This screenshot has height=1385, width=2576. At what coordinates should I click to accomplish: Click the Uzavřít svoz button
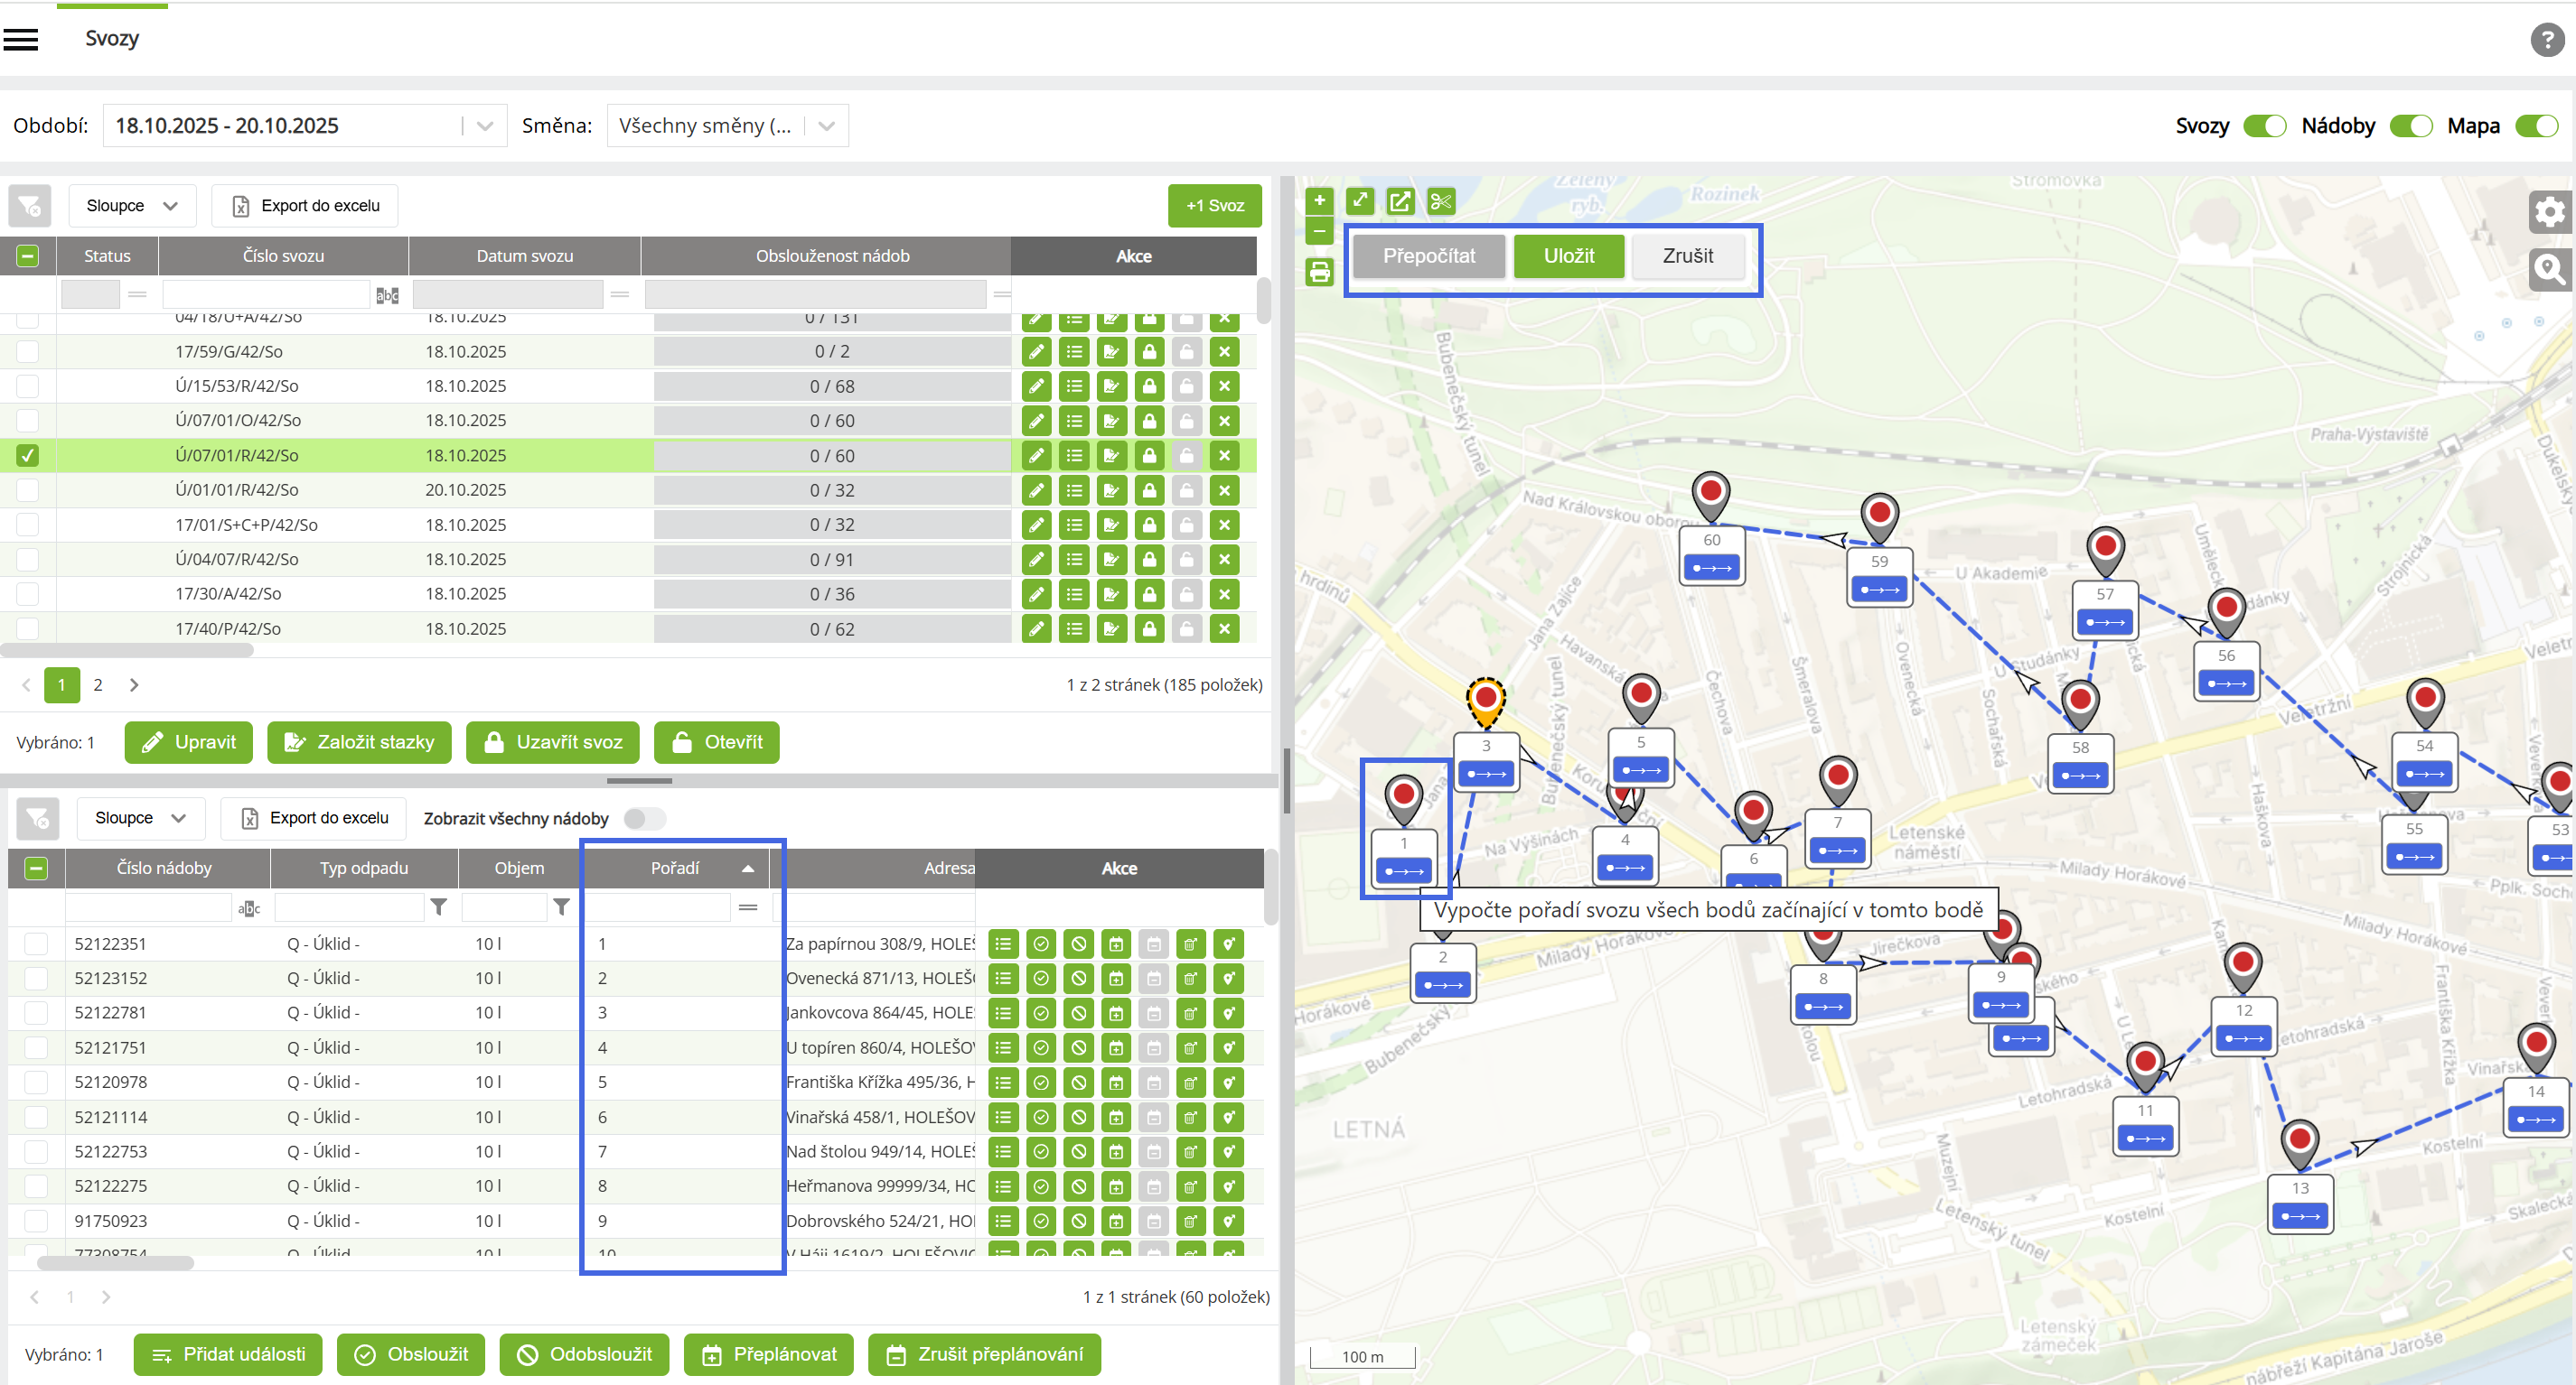553,742
